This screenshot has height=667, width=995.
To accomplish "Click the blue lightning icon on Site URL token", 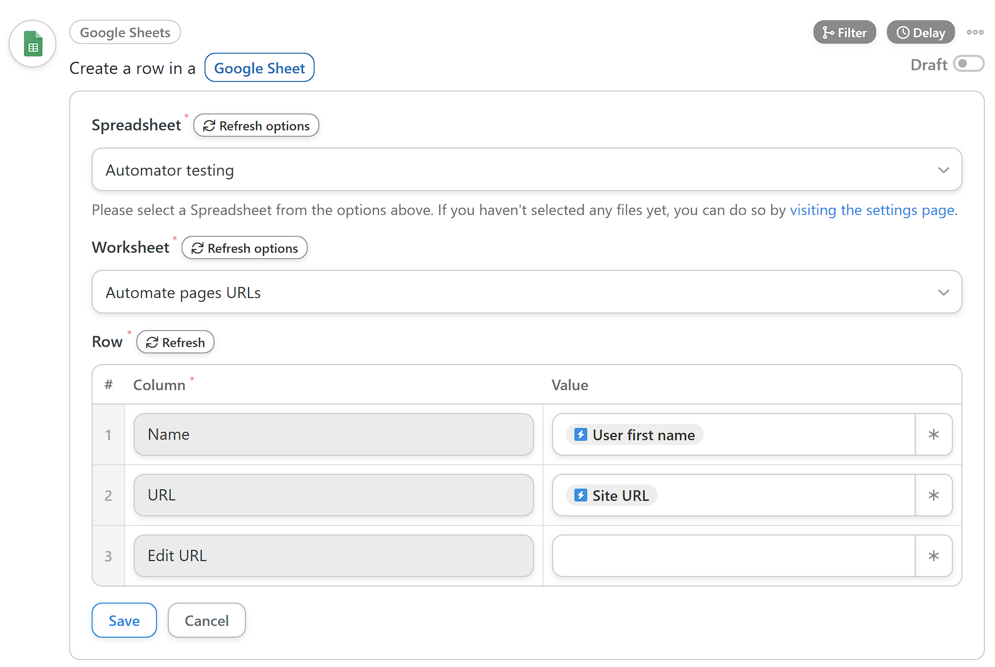I will point(580,496).
